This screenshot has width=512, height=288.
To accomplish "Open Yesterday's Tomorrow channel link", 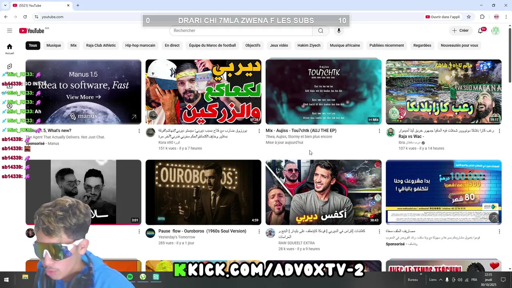I will pos(177,237).
